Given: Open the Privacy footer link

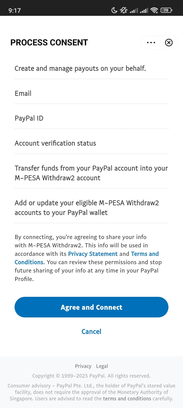Looking at the screenshot, I should 83,366.
